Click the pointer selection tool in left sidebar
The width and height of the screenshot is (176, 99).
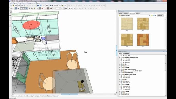click(x=10, y=12)
